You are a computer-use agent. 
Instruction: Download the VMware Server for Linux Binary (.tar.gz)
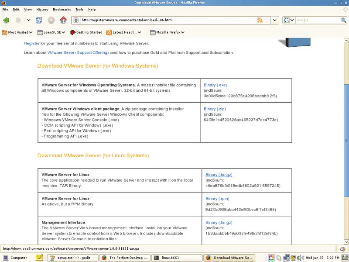point(219,175)
